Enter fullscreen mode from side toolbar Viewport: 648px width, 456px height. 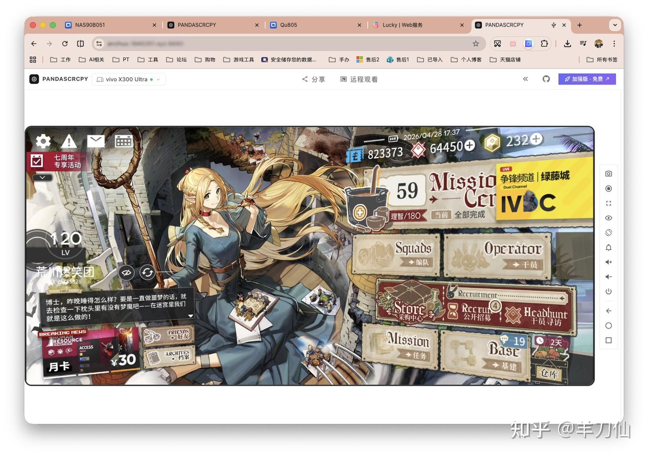608,203
